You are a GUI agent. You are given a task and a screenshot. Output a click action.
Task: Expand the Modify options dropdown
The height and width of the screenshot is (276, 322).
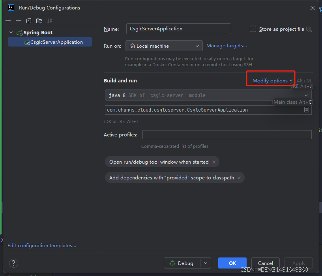coord(270,80)
